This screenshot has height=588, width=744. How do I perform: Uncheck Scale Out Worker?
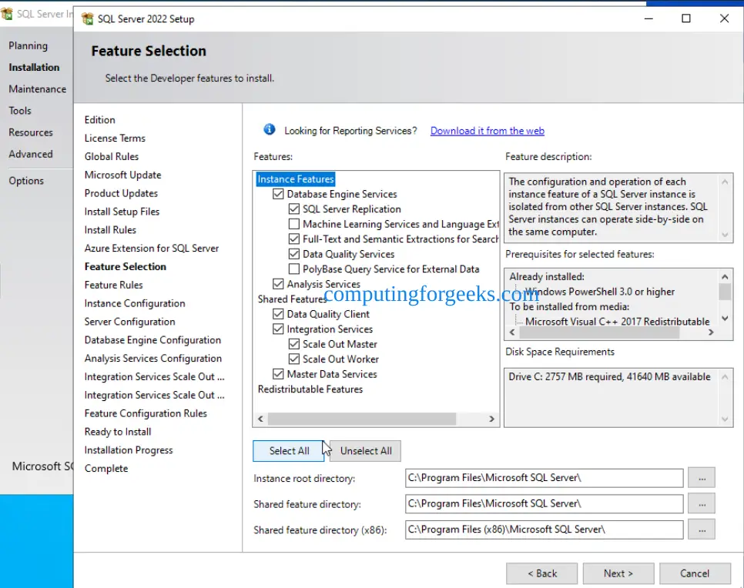tap(294, 359)
